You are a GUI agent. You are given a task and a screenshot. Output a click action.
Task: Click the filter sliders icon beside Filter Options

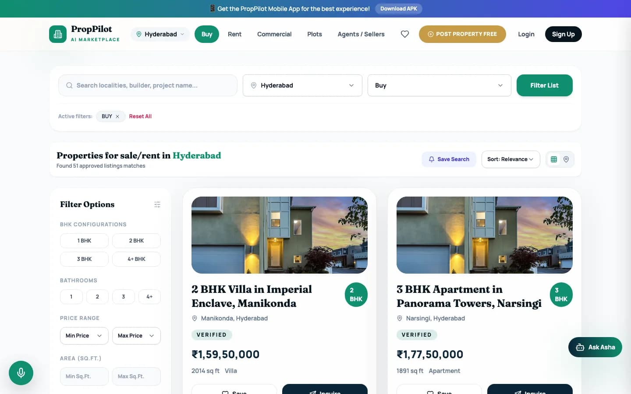(x=157, y=204)
